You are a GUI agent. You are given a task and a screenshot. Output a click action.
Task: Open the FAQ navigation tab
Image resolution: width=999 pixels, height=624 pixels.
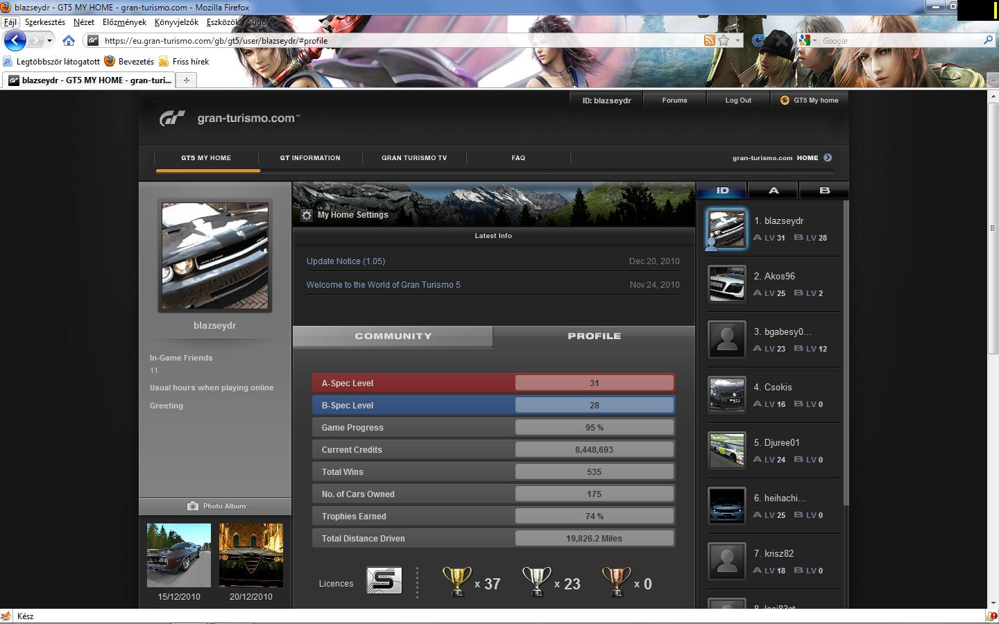click(518, 158)
